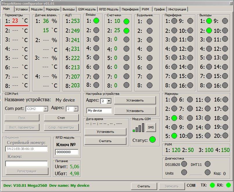Toggle alarm 1 indicator in Будильник panel
Screen dimensions: 234x192
(x=149, y=21)
